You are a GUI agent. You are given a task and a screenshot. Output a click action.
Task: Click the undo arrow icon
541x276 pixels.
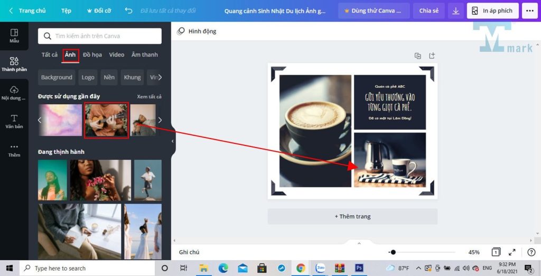point(128,11)
